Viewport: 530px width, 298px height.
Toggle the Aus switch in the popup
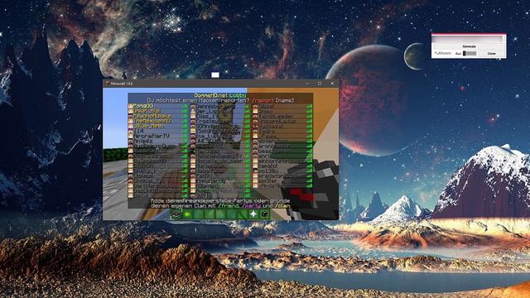click(x=470, y=53)
